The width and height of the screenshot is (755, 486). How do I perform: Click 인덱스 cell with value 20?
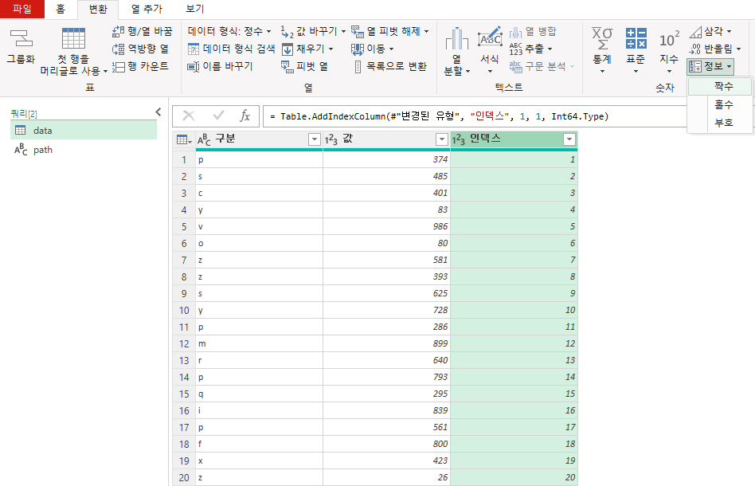[x=514, y=477]
